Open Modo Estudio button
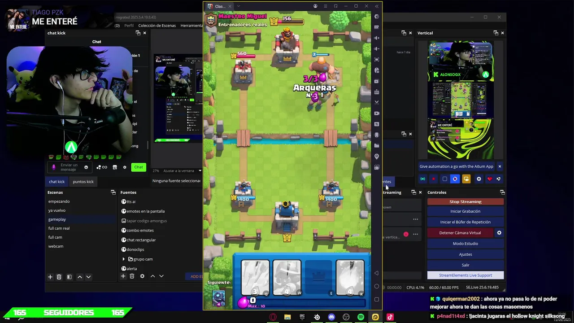 [465, 244]
